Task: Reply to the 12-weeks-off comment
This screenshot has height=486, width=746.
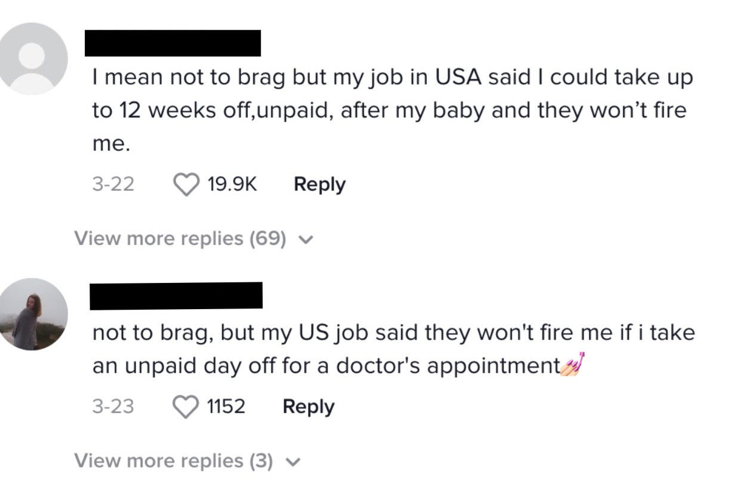Action: coord(319,183)
